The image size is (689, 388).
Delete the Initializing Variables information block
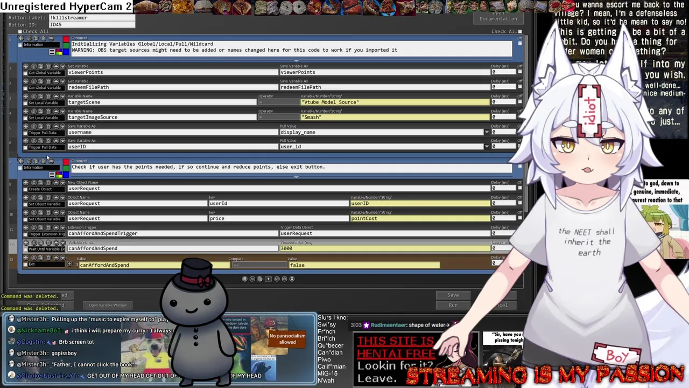(43, 38)
